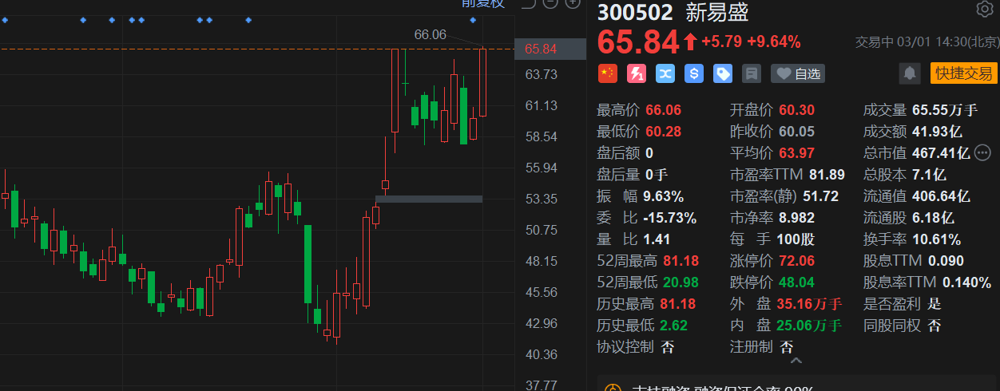Click the 总股本 7.1亿 value
The width and height of the screenshot is (1000, 391).
tap(929, 174)
